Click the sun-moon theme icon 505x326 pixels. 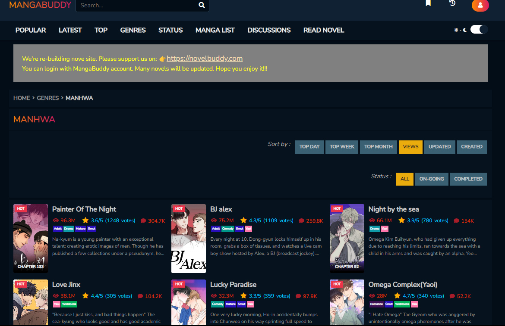tap(460, 30)
